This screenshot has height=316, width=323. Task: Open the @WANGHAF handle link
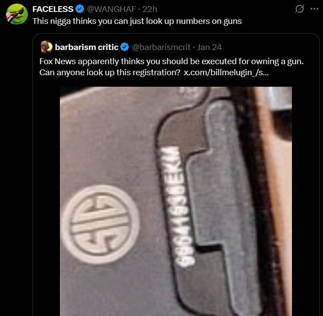(x=111, y=9)
